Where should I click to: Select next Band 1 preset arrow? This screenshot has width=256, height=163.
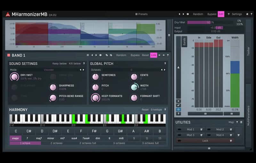[x=96, y=55]
